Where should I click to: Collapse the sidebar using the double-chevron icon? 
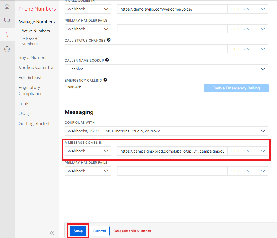tap(52, 233)
